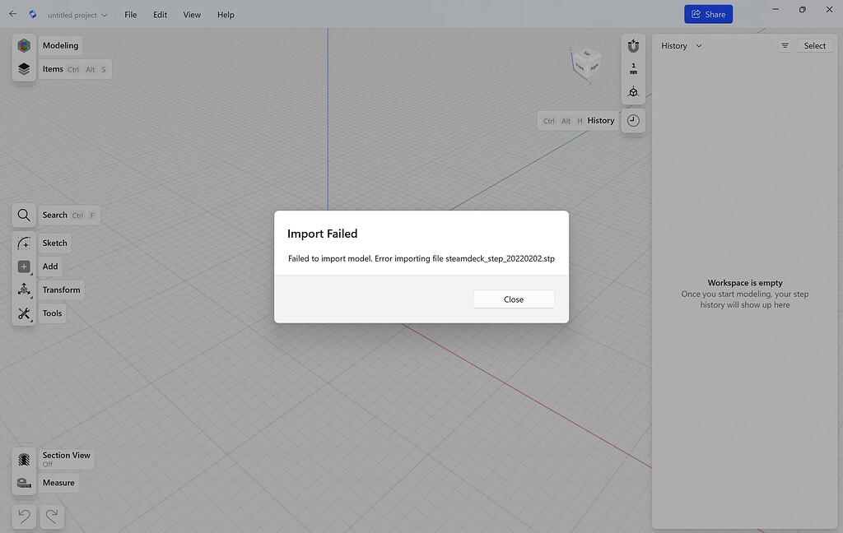This screenshot has height=533, width=843.
Task: Close the Import Failed dialog
Action: [513, 299]
